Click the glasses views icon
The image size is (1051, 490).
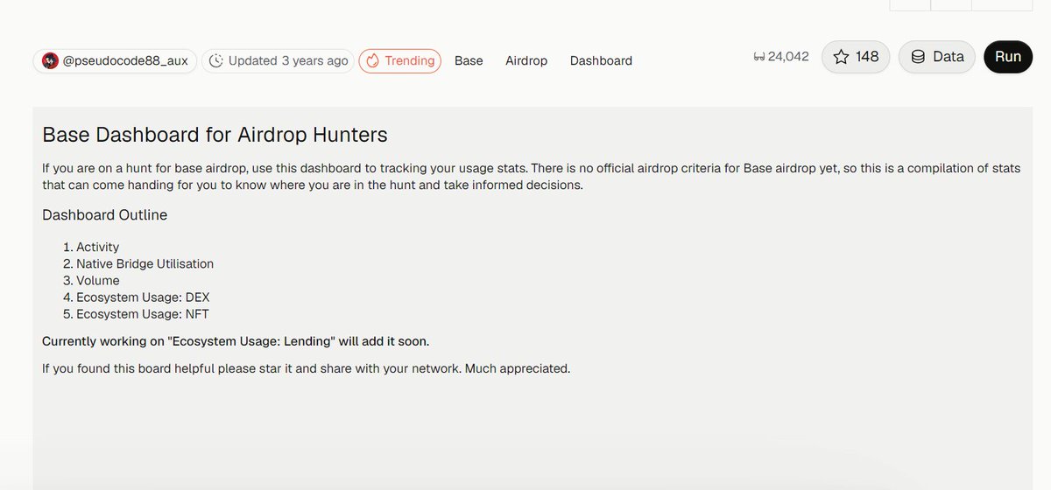(x=758, y=57)
